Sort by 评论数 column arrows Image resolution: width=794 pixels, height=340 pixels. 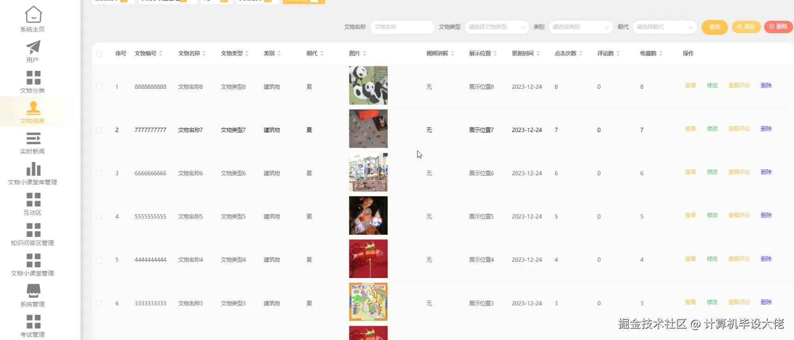click(618, 53)
